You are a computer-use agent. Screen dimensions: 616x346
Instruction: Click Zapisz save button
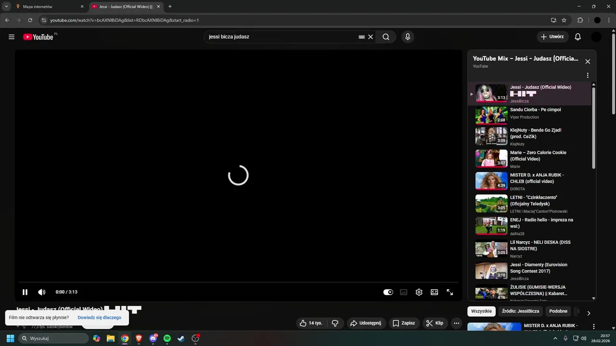[403, 323]
